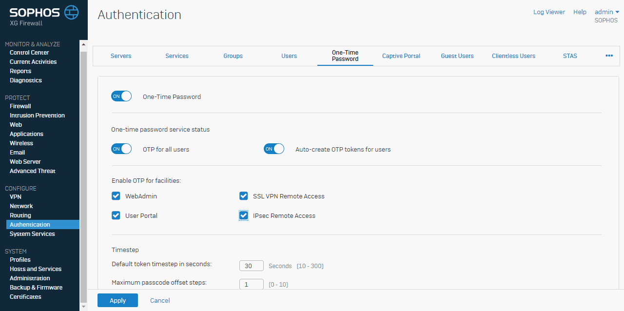The width and height of the screenshot is (624, 311).
Task: Go to Advanced Threat
Action: [x=33, y=171]
